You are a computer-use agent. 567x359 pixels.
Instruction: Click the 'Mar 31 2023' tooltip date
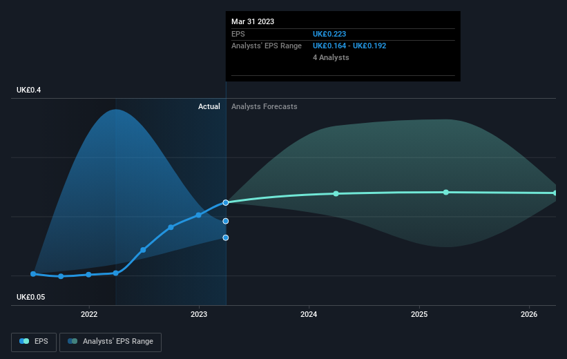click(x=253, y=21)
